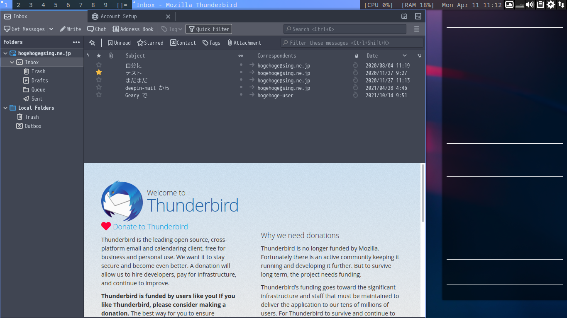
Task: Toggle read status of 自分に message
Action: pyautogui.click(x=241, y=65)
